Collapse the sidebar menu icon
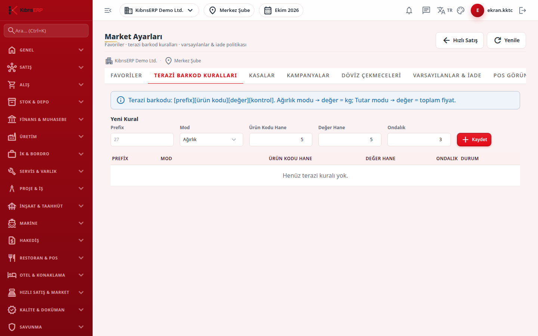The image size is (538, 336). pyautogui.click(x=108, y=10)
